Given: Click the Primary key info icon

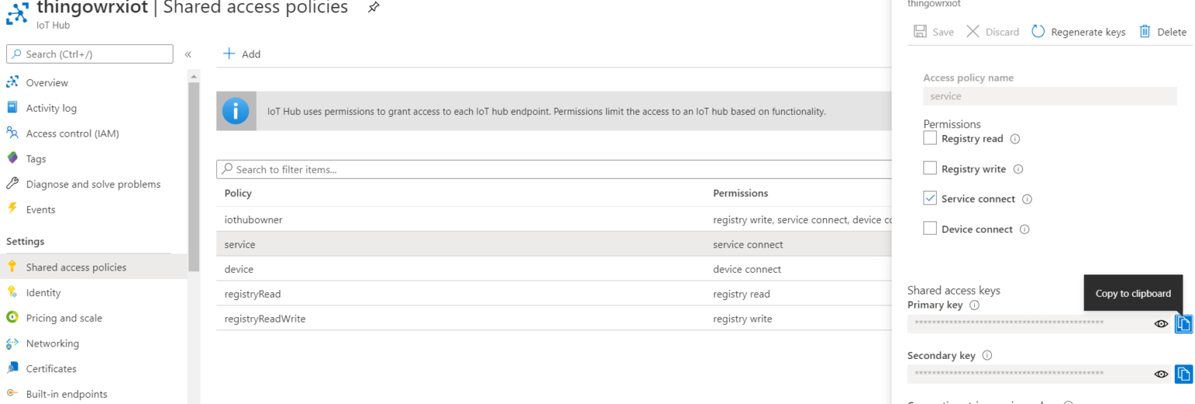Looking at the screenshot, I should click(x=975, y=305).
